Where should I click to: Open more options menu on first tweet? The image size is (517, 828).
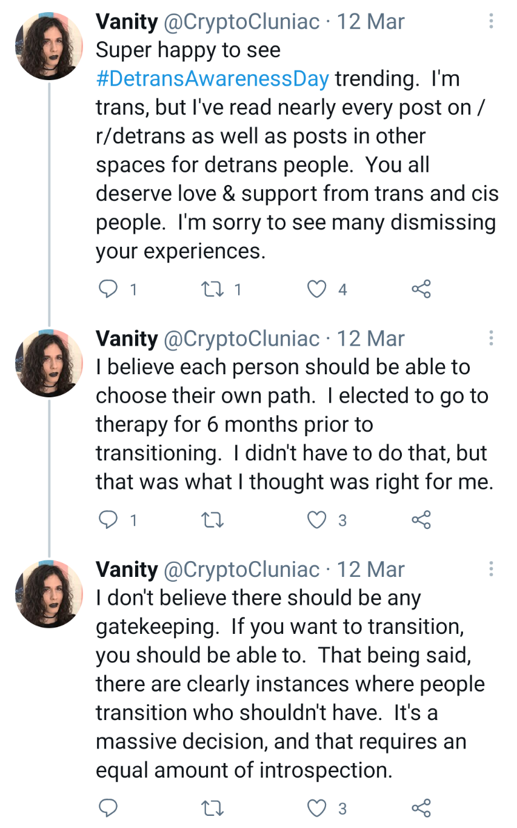tap(491, 22)
